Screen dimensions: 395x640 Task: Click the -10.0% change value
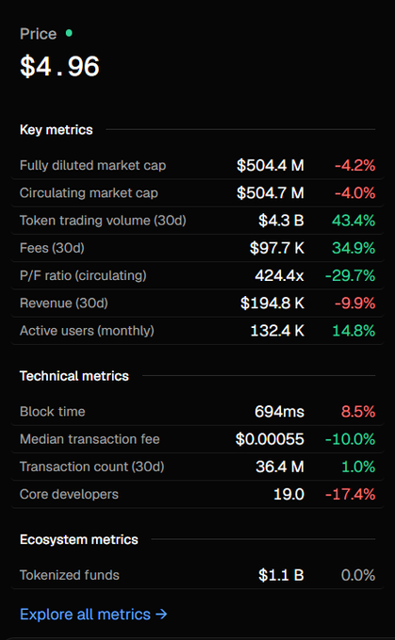pyautogui.click(x=350, y=439)
